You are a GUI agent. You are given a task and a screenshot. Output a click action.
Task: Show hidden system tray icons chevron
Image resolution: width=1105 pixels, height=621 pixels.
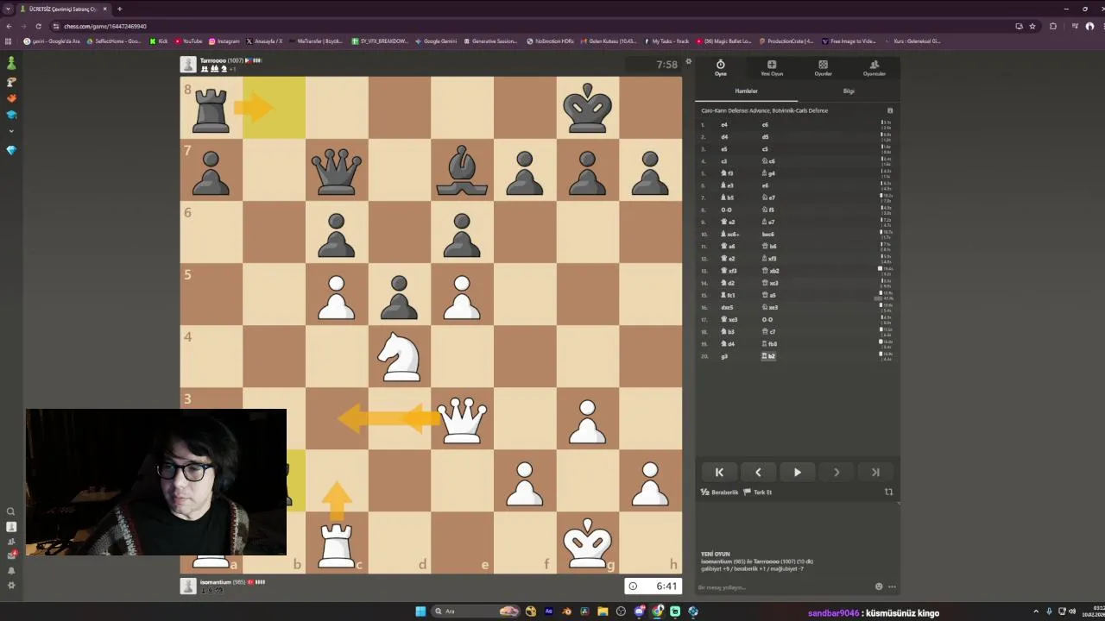coord(1036,612)
